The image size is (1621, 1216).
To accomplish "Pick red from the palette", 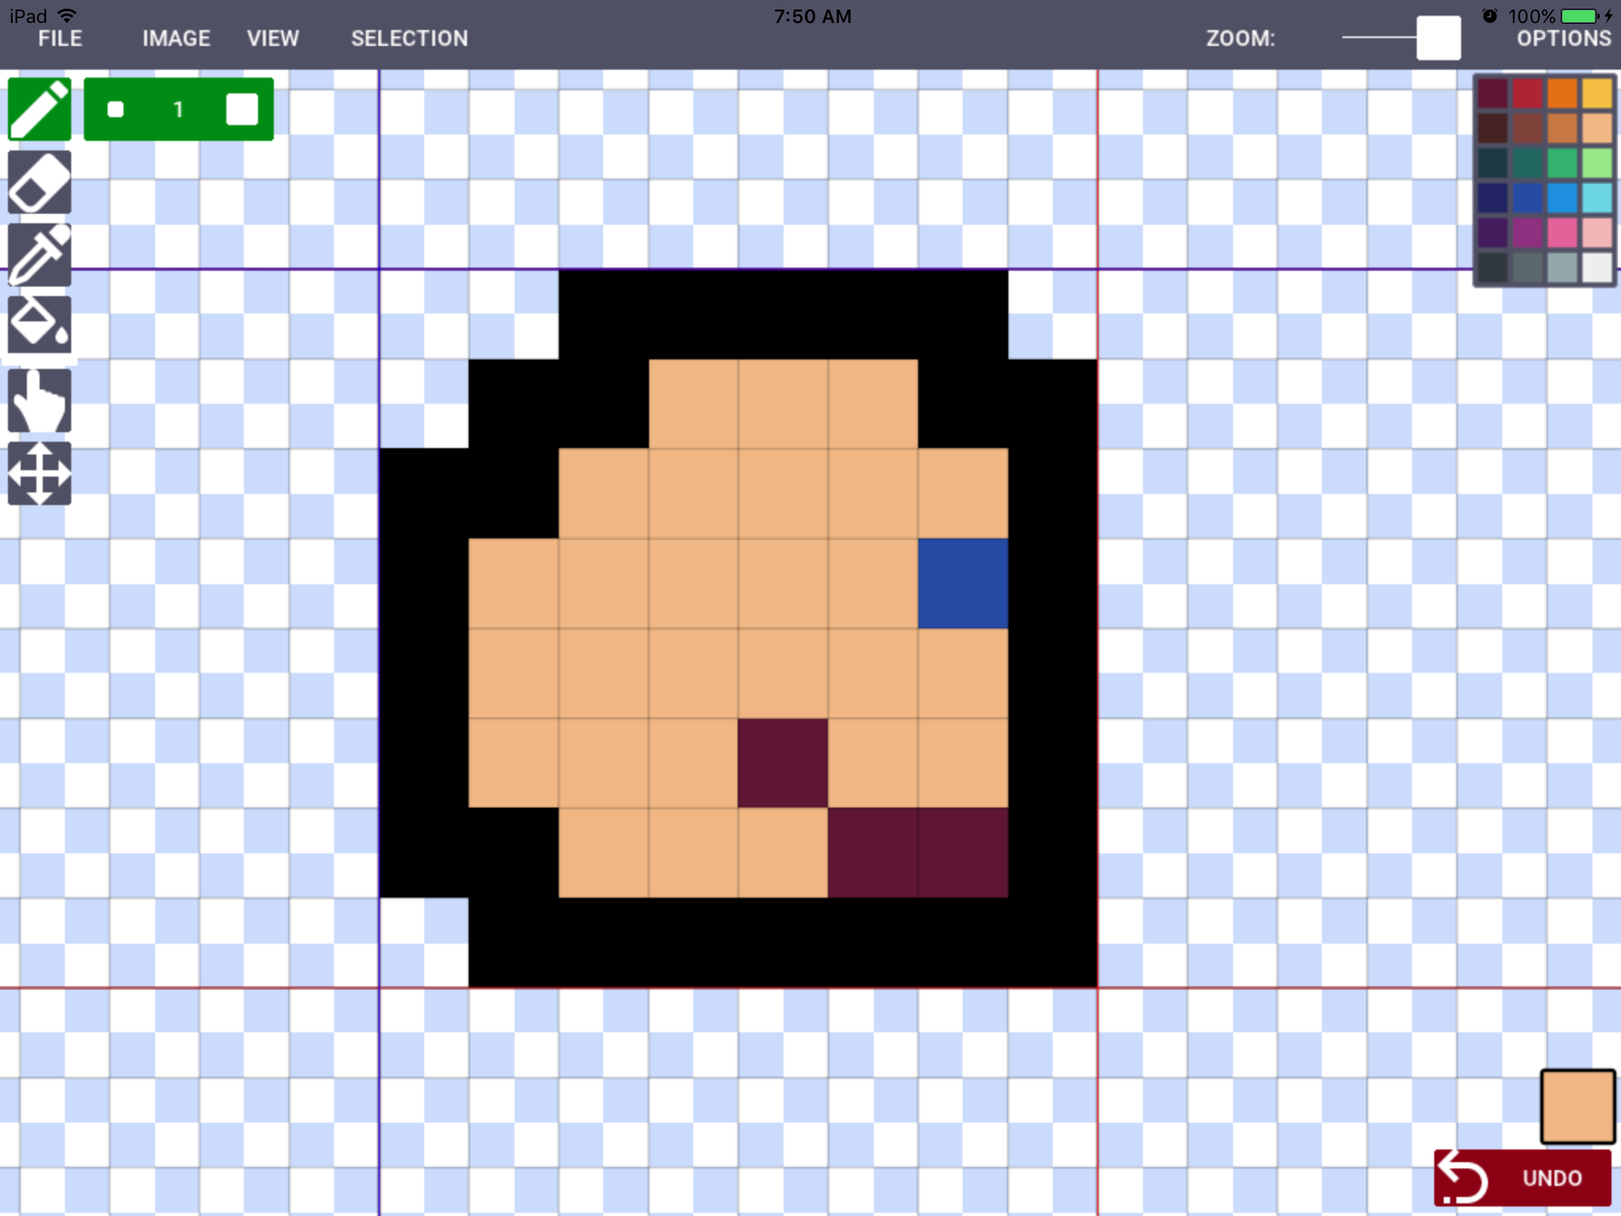I will coord(1528,93).
